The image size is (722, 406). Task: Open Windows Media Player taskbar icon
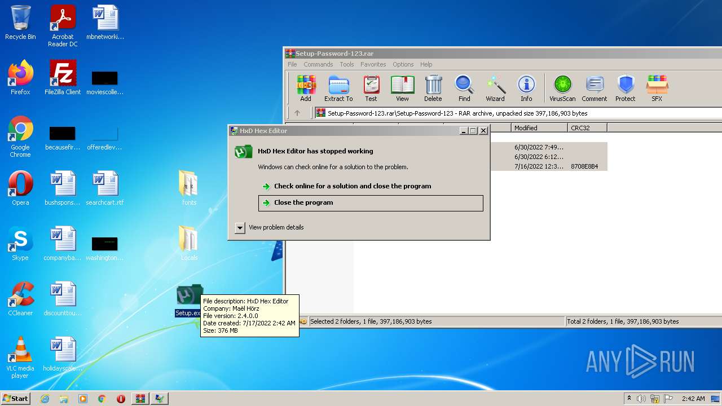83,399
